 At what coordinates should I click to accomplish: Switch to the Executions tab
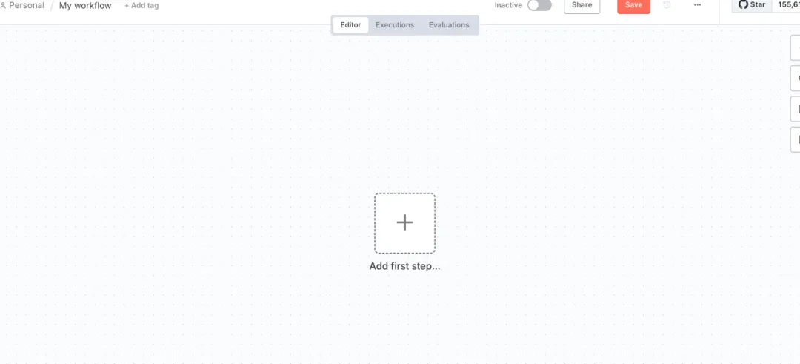(x=394, y=25)
